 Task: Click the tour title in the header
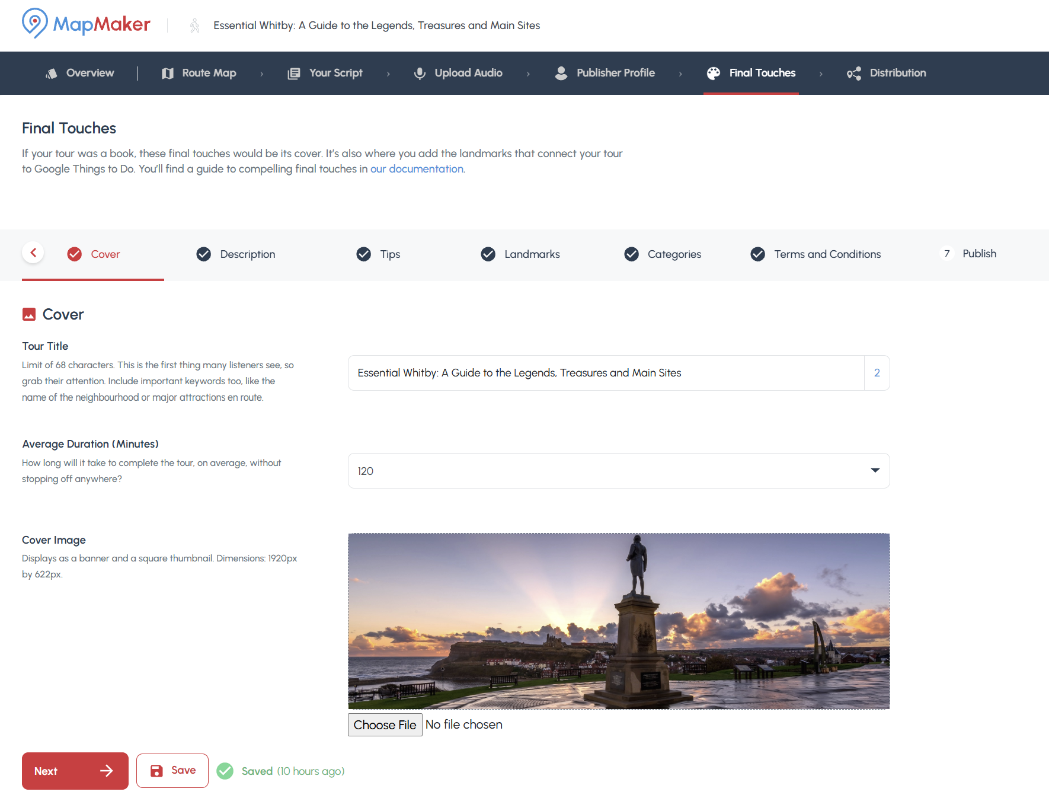[x=377, y=25]
